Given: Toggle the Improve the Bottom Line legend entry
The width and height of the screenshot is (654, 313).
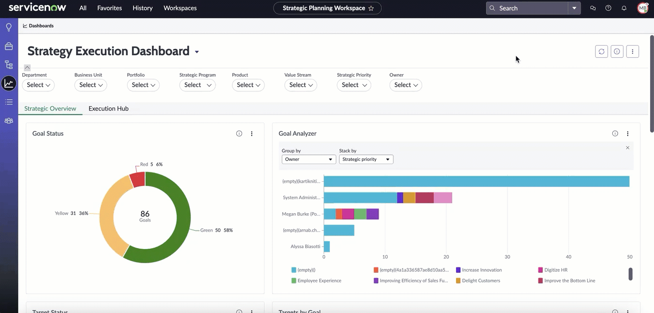Looking at the screenshot, I should [x=567, y=281].
